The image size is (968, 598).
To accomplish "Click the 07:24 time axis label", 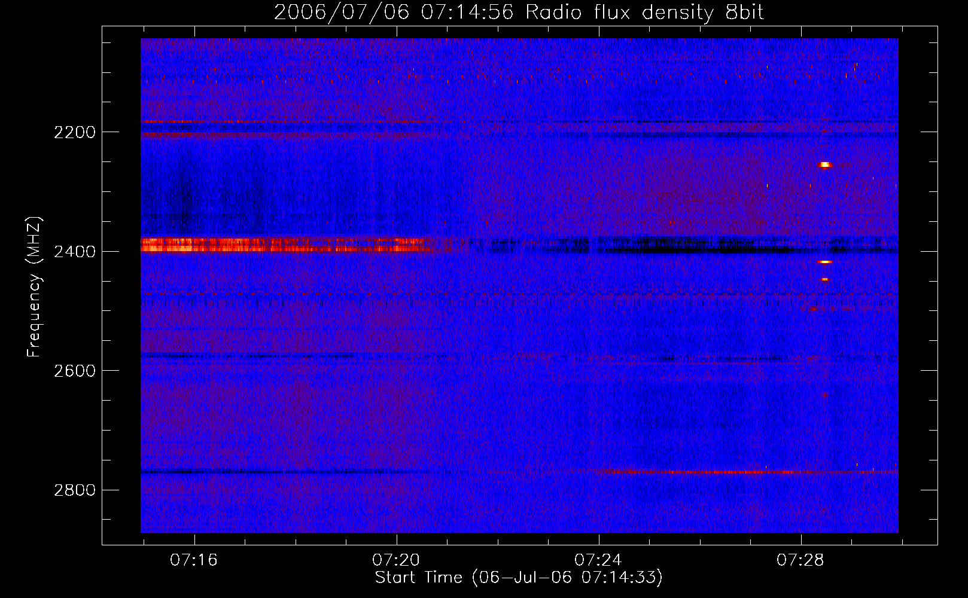I will pos(598,560).
